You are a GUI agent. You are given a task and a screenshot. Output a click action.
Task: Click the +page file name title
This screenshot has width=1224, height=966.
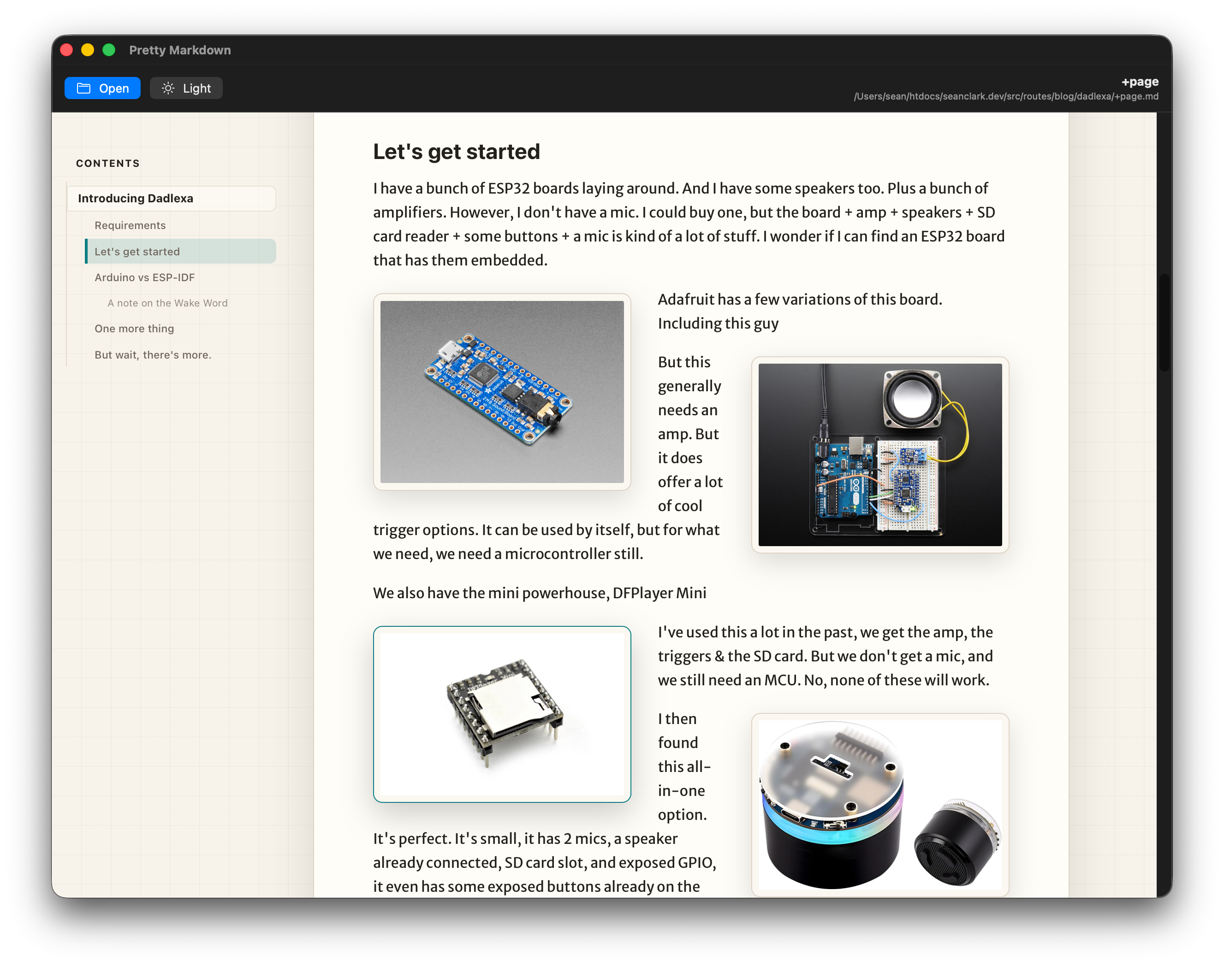(1140, 82)
